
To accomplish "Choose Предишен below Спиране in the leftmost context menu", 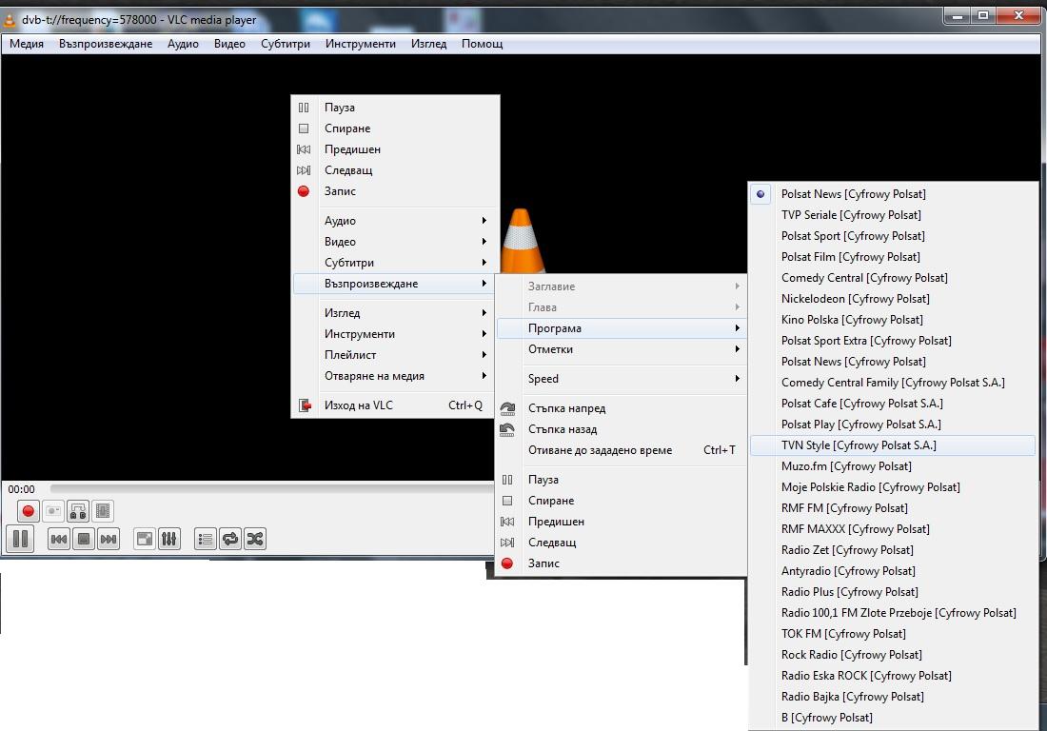I will point(395,149).
